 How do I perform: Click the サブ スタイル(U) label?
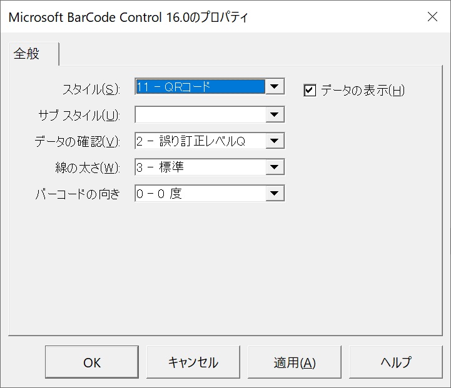[79, 116]
